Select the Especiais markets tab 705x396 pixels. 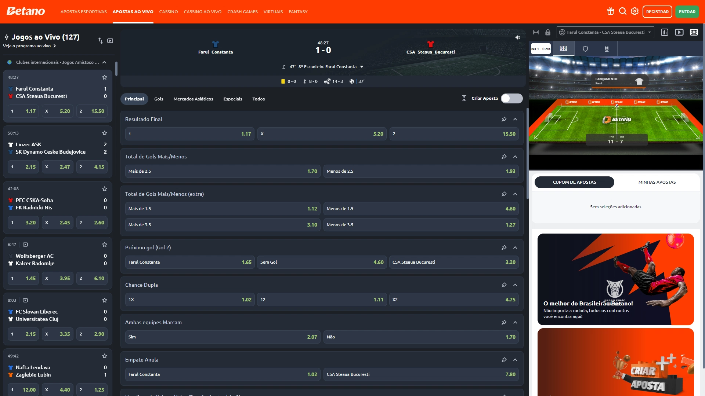[x=233, y=99]
